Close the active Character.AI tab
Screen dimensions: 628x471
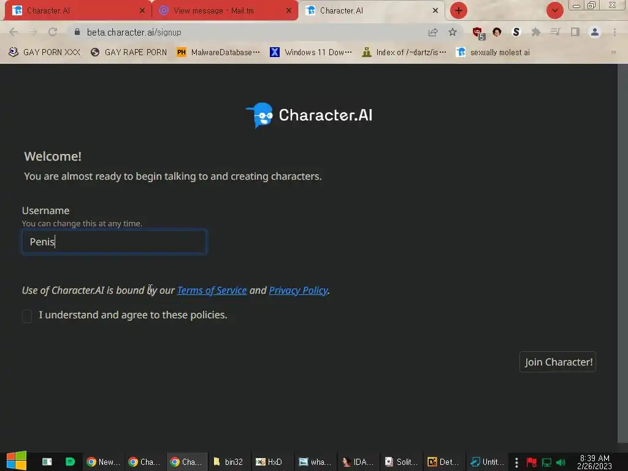point(435,10)
